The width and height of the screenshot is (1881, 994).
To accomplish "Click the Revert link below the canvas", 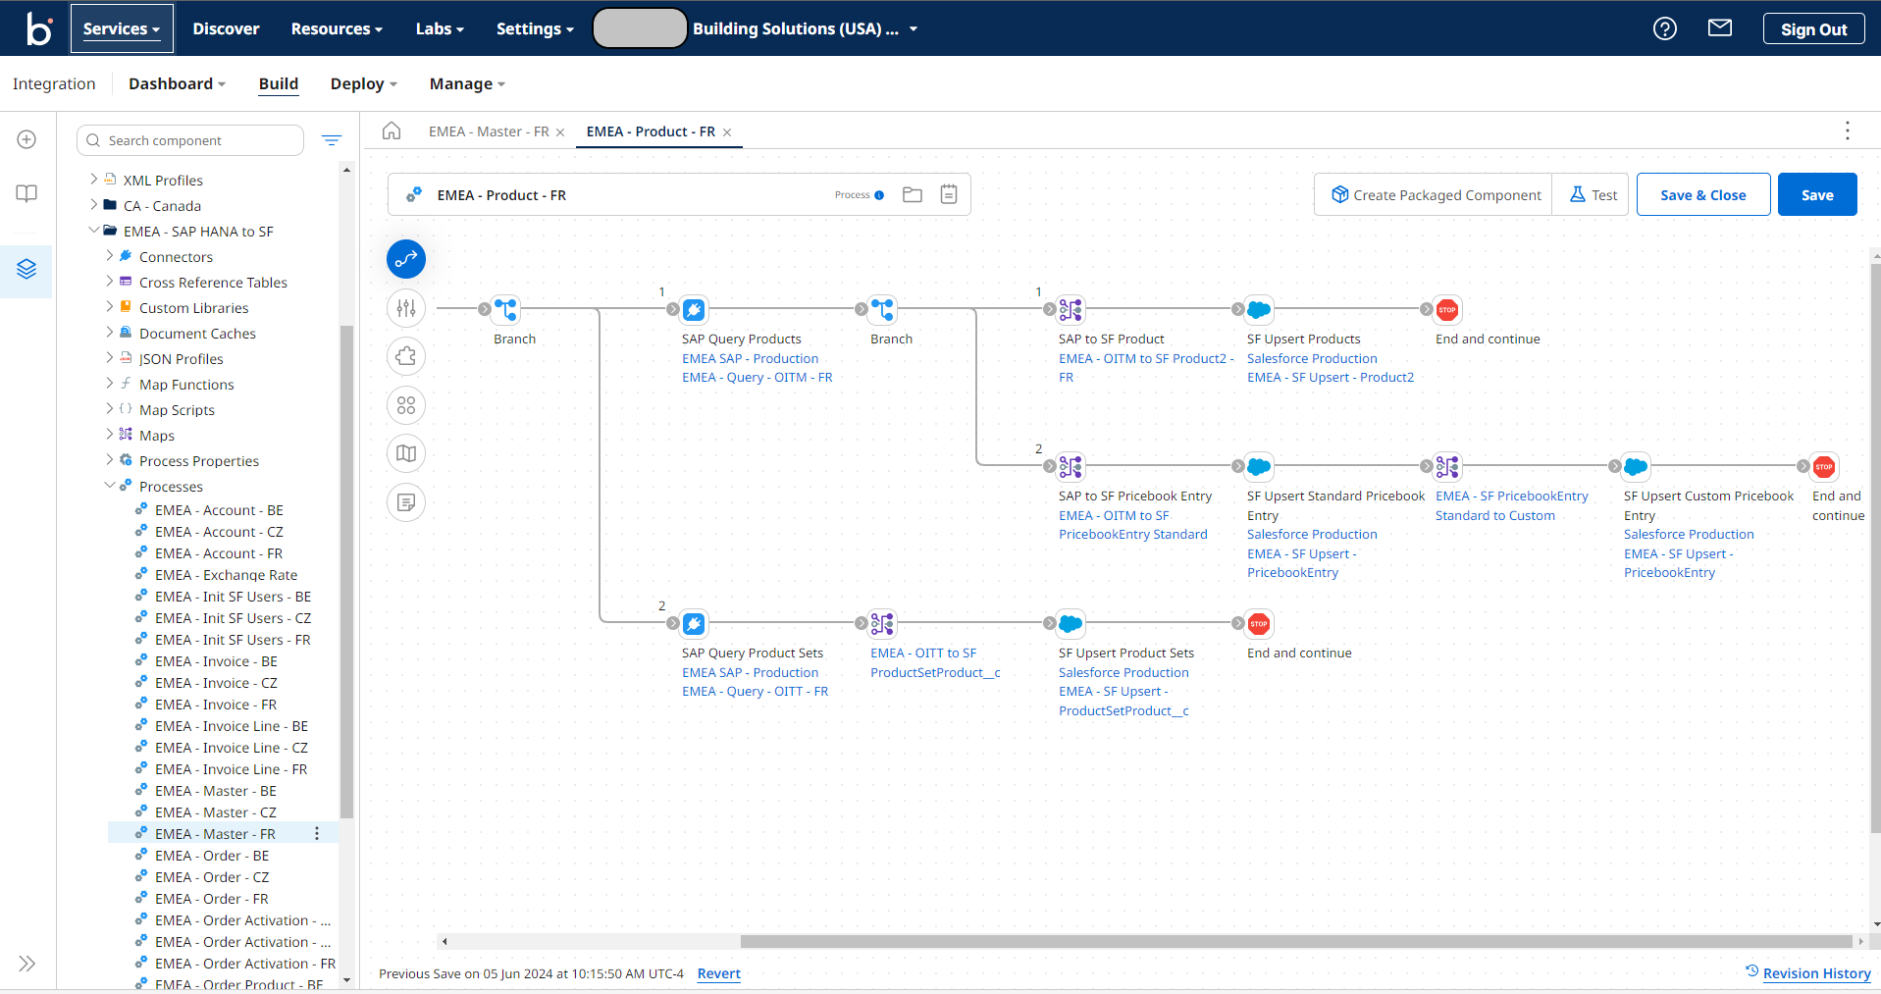I will (718, 973).
